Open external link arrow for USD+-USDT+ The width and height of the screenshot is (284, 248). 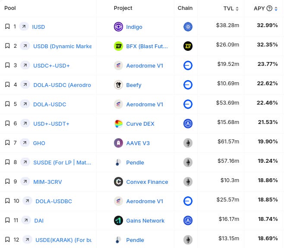coord(25,124)
